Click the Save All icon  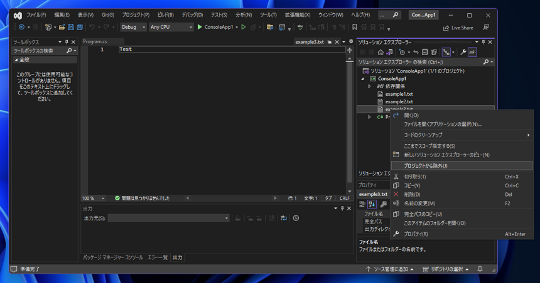80,27
